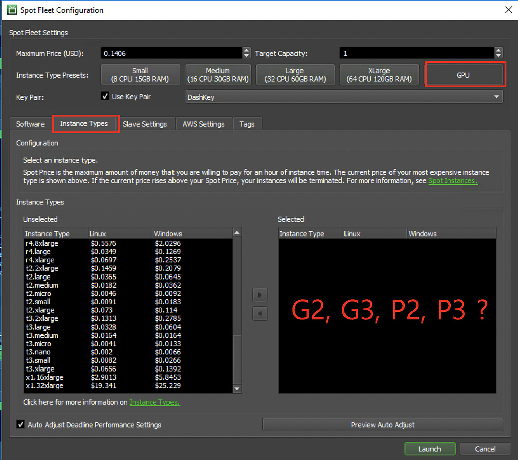Disable Auto Adjust Deadline Performance Settings
The width and height of the screenshot is (518, 460).
point(21,425)
